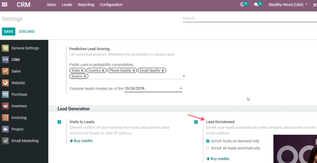Select the Email Marketing paper plane icon
Viewport: 317px width, 163px height.
5,141
